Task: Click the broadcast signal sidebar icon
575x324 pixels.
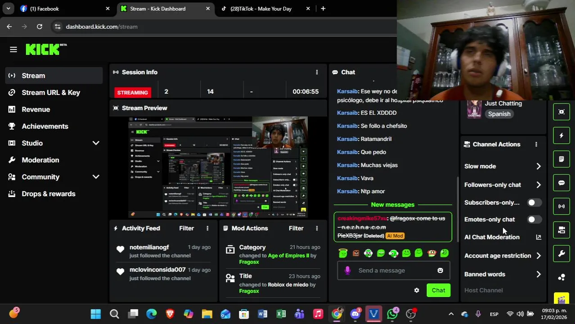Action: click(562, 206)
